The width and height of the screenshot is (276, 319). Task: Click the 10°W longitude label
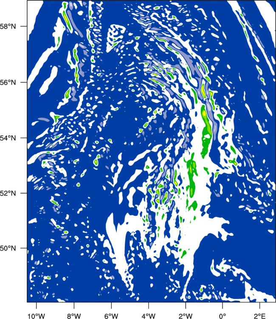pos(37,316)
